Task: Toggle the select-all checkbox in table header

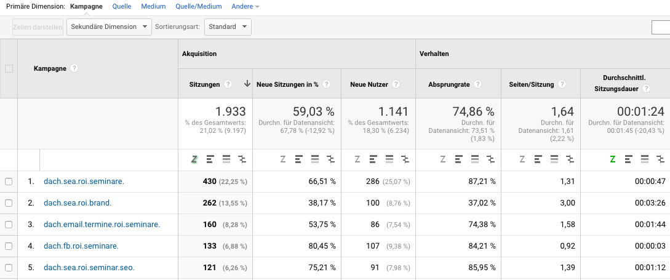Action: [x=9, y=68]
